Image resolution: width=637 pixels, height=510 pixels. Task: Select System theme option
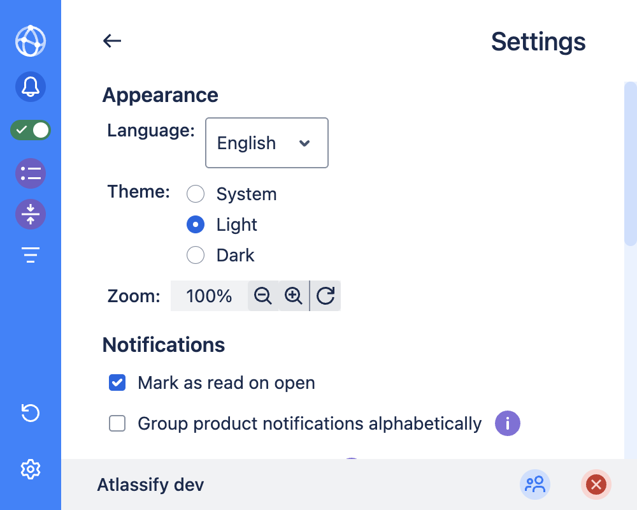pyautogui.click(x=196, y=194)
